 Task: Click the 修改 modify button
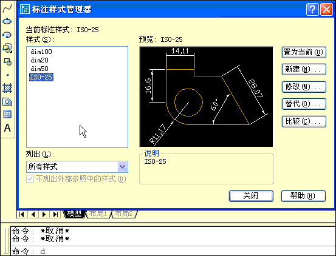[304, 87]
